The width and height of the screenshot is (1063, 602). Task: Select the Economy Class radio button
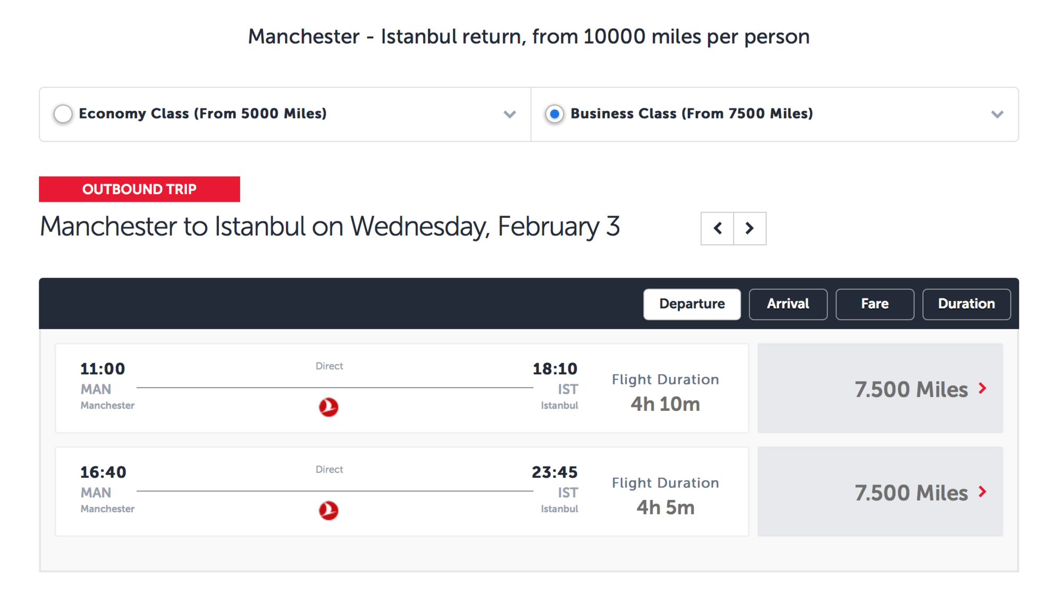(x=63, y=114)
